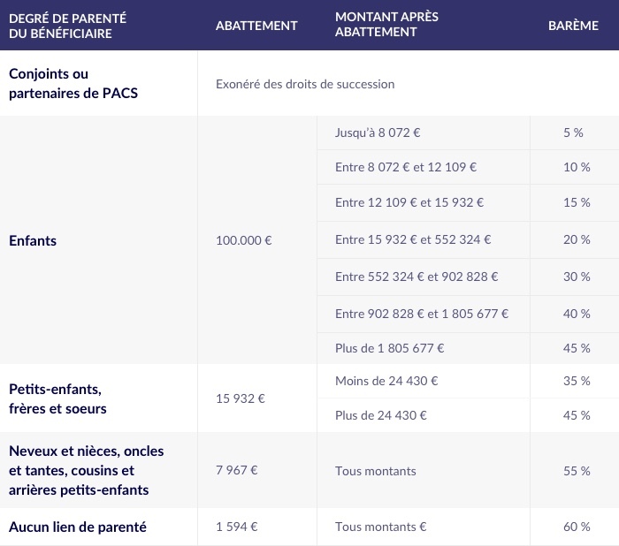Click the "Jusqu'à 8 072 €" cell
The width and height of the screenshot is (619, 546).
pos(378,132)
